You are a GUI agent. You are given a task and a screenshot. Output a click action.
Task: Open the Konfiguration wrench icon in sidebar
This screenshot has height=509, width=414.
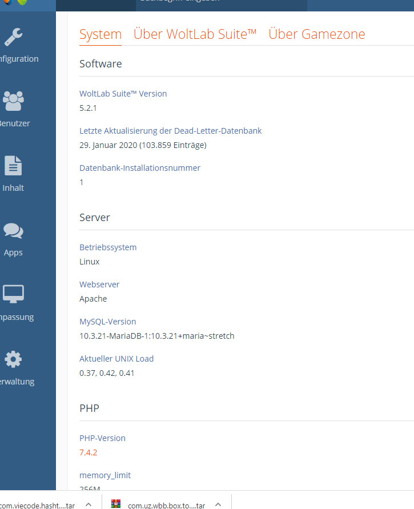[13, 37]
